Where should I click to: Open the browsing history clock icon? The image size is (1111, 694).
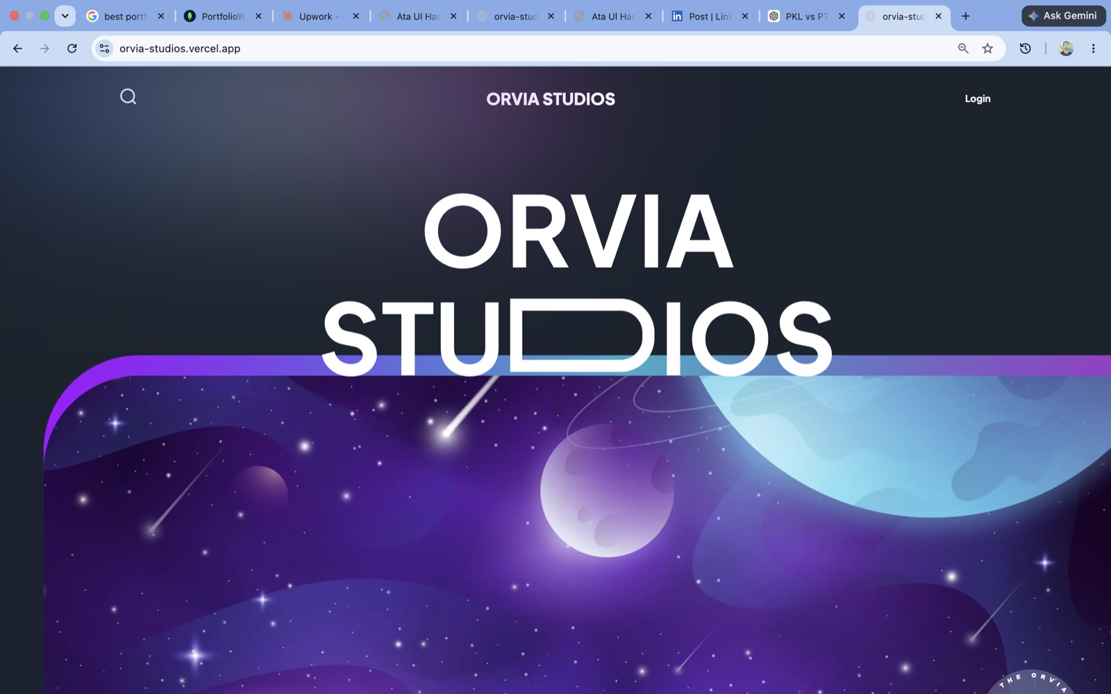(1025, 49)
